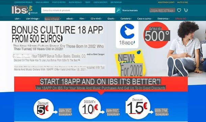Click the Discount 10€ circle badge

click(x=90, y=108)
